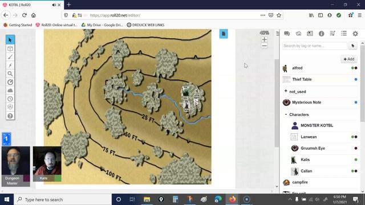
Task: Switch to the Art Library tab
Action: 298,34
